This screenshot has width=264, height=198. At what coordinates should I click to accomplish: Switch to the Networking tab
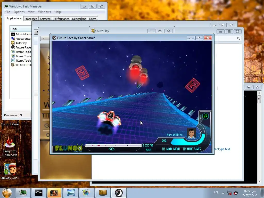[x=79, y=19]
